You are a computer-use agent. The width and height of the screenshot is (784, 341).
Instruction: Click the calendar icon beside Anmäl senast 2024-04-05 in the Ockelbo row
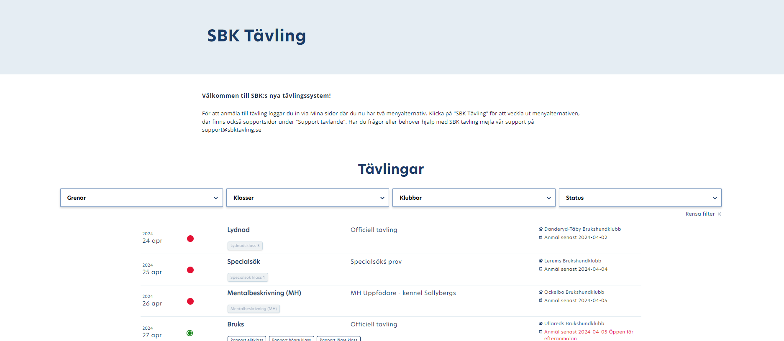click(541, 300)
